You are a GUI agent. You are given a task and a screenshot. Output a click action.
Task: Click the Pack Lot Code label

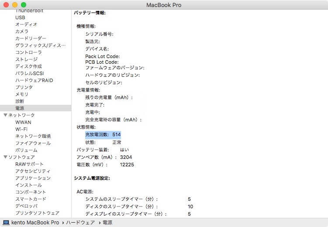pos(103,56)
